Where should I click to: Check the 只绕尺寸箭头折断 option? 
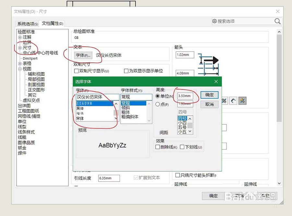(x=177, y=175)
